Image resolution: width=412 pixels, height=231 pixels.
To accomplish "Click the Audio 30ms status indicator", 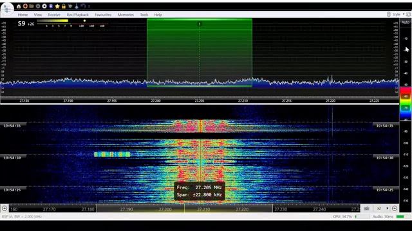I will tap(382, 217).
